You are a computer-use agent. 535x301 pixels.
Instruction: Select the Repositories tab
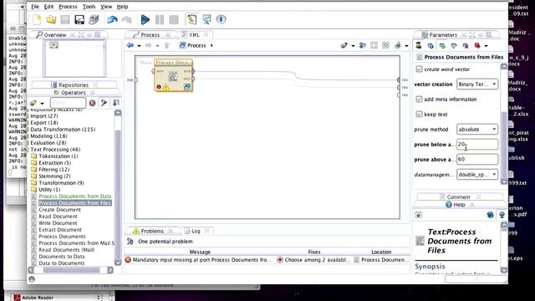click(74, 85)
